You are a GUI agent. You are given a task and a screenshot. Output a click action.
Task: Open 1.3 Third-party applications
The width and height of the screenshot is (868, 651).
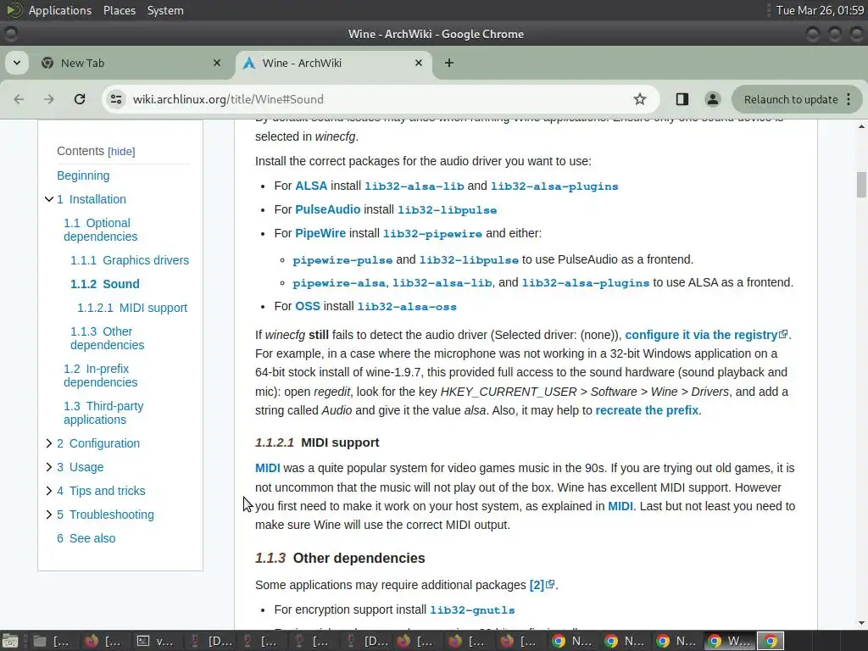(x=103, y=413)
